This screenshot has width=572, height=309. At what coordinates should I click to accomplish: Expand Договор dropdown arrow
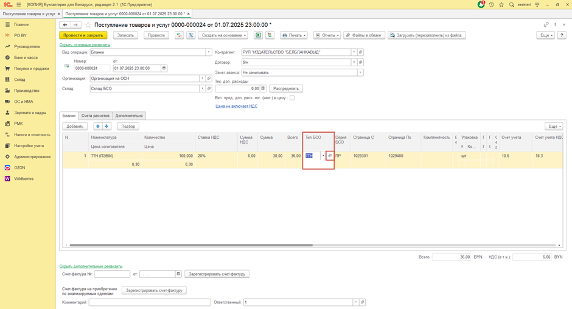coord(354,63)
